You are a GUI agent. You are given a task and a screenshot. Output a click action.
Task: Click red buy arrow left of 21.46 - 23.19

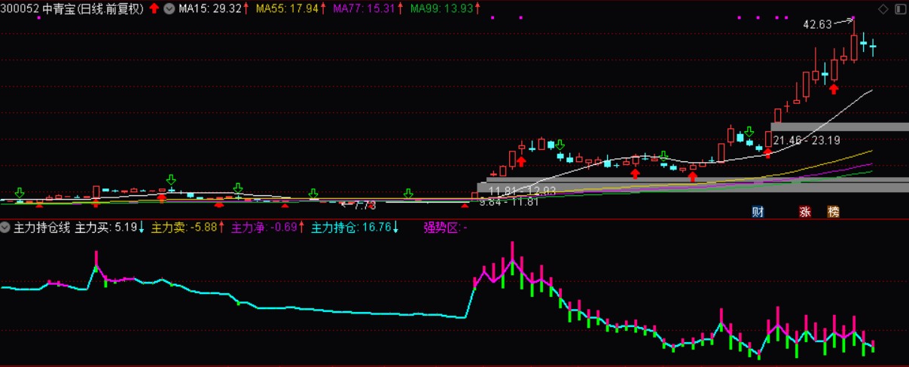767,152
